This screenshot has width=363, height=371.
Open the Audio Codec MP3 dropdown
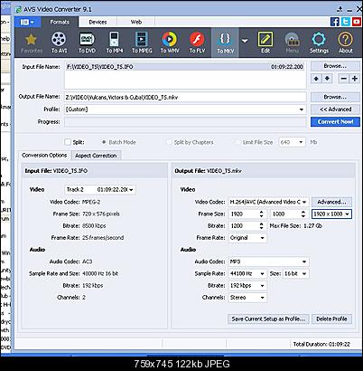tap(268, 262)
